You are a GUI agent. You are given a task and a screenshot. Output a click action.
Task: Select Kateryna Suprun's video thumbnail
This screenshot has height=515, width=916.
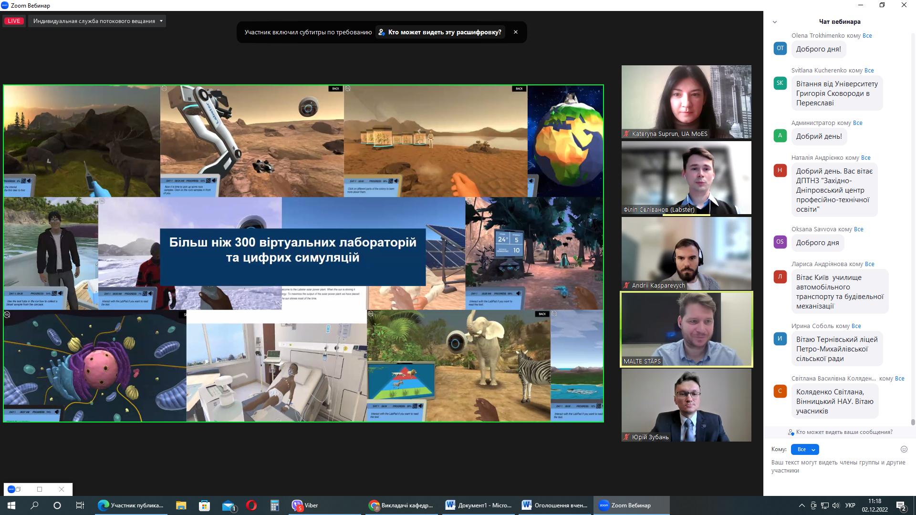686,102
